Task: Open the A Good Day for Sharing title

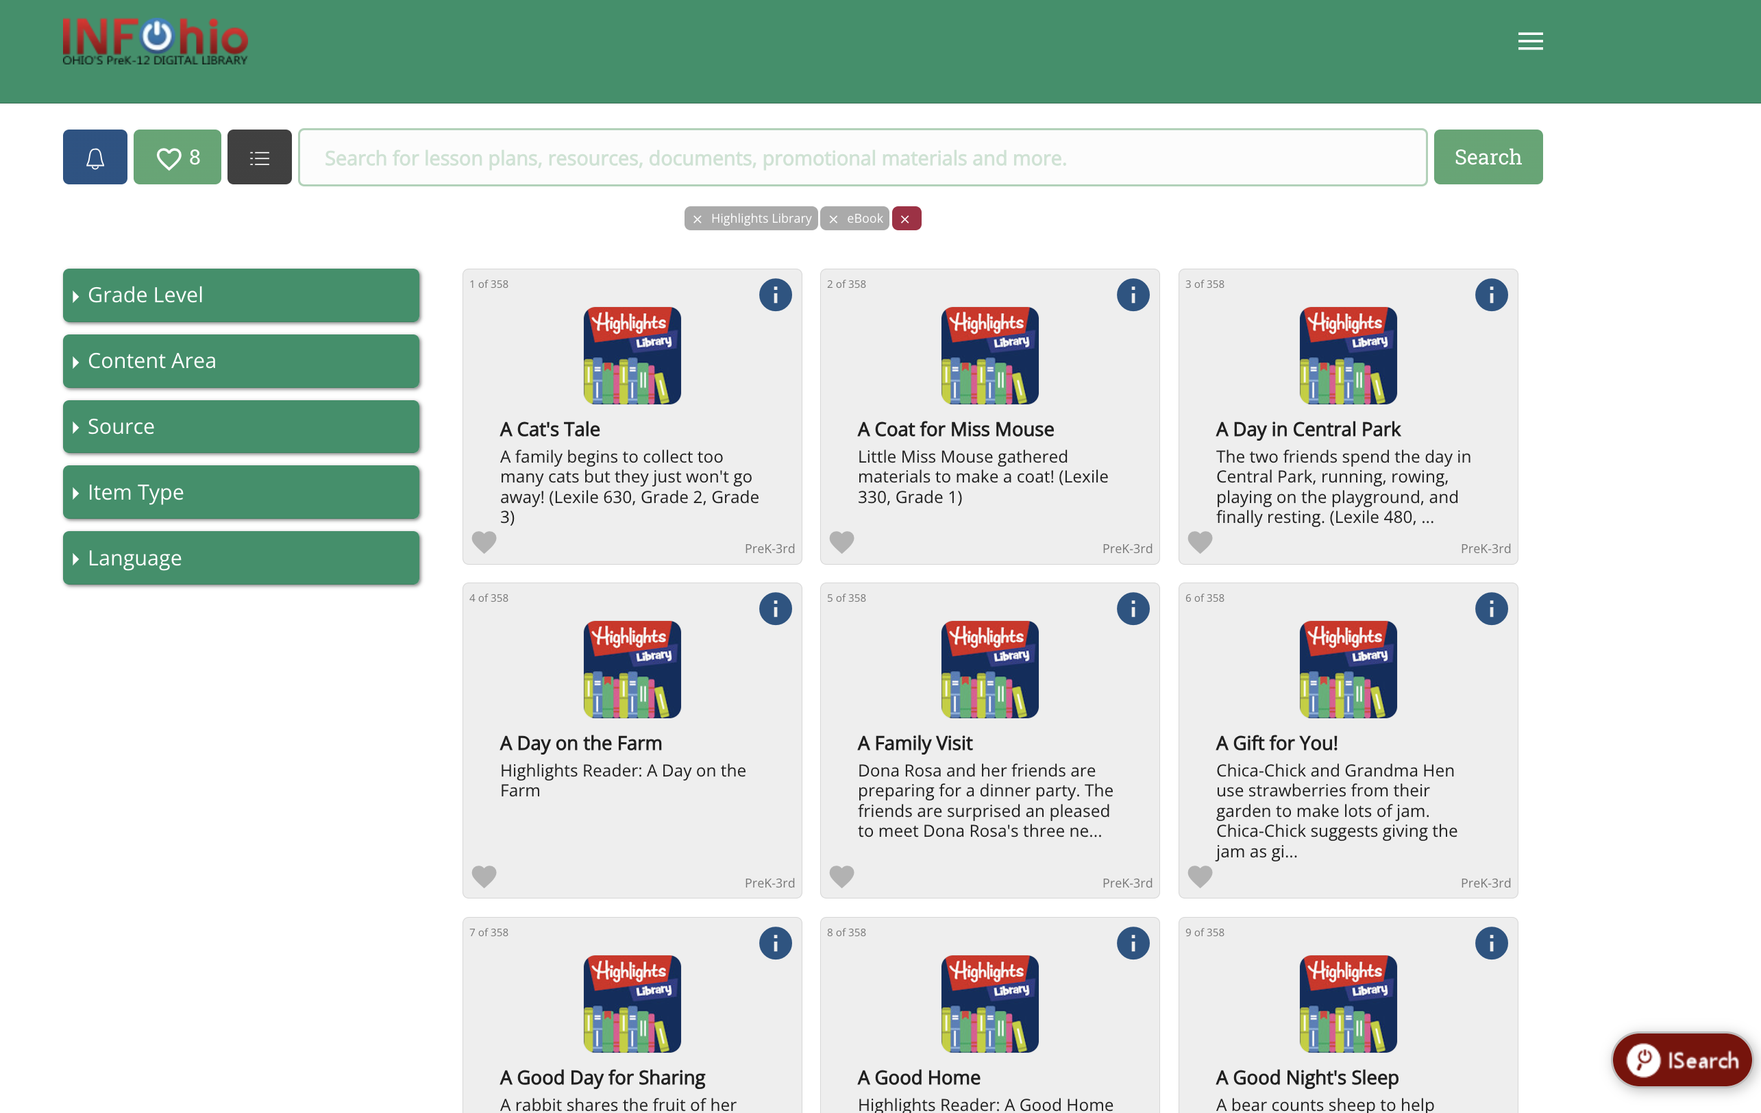Action: 602,1078
